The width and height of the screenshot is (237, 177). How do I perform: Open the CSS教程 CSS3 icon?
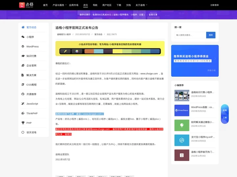point(23,85)
